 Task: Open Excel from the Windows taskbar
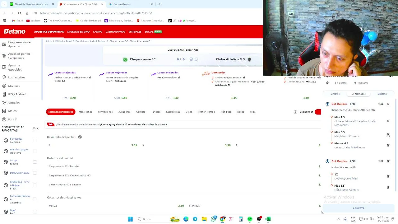pos(268,219)
